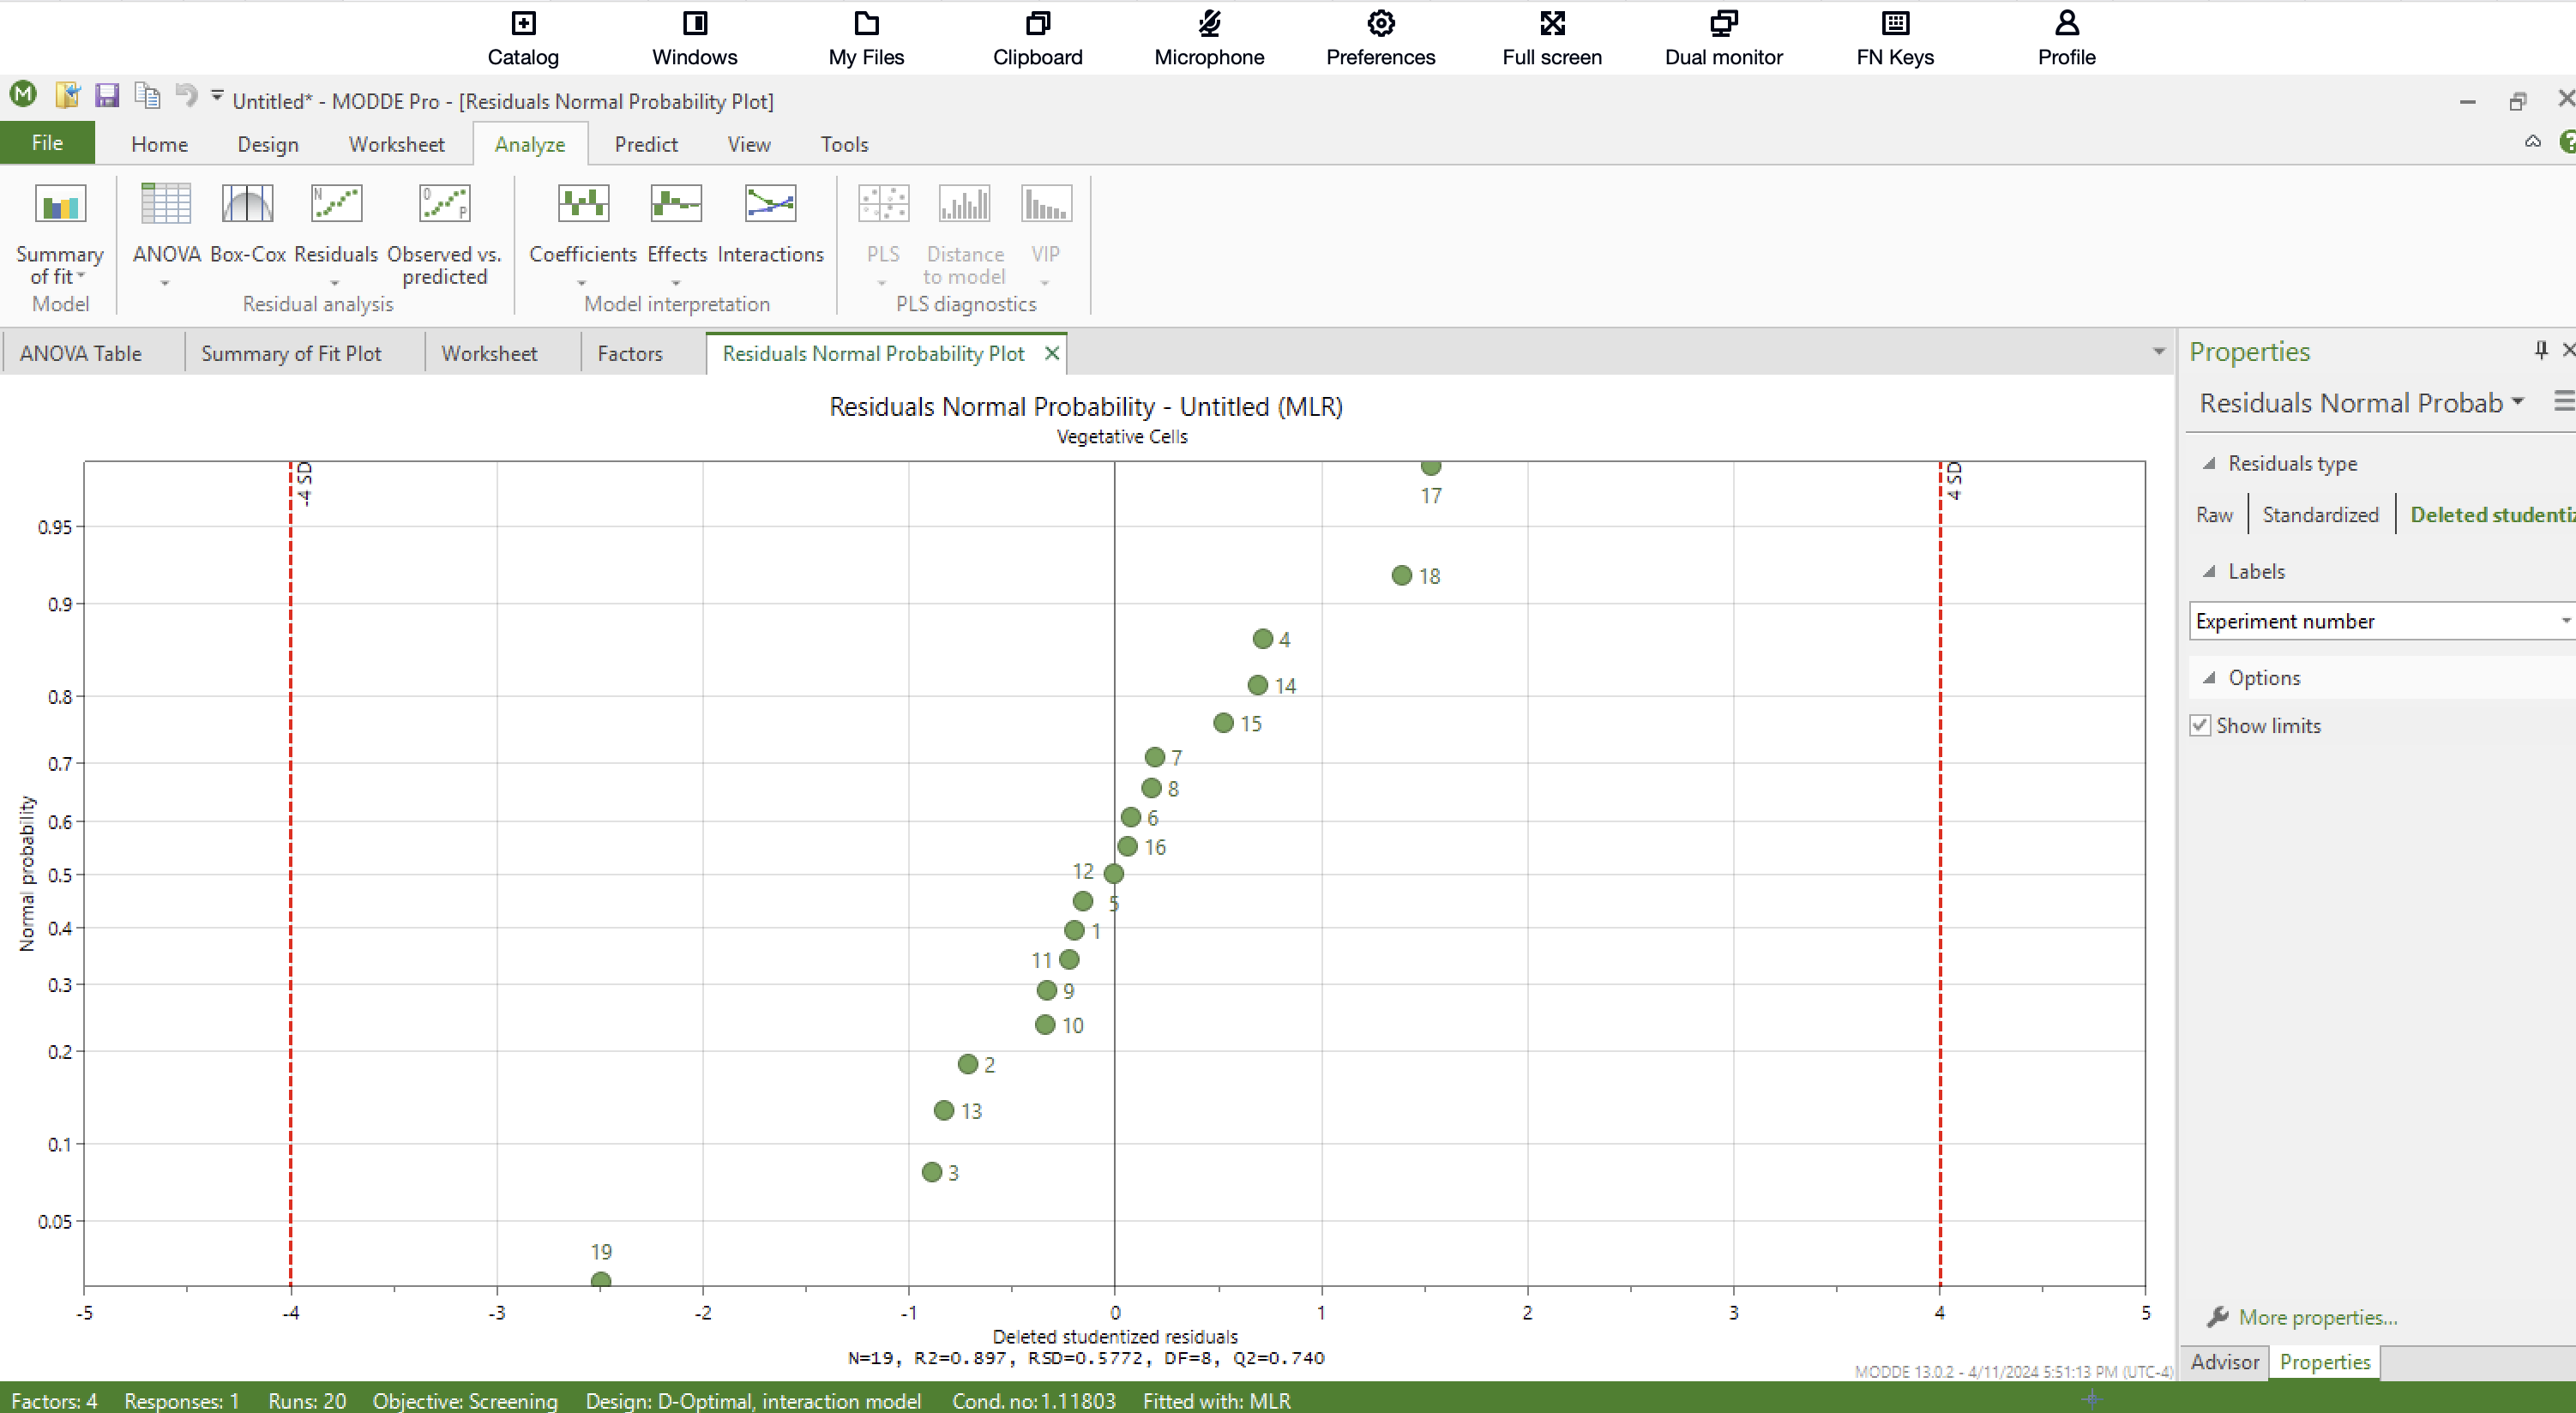Viewport: 2576px width, 1413px height.
Task: Collapse the Residuals type section
Action: (x=2209, y=463)
